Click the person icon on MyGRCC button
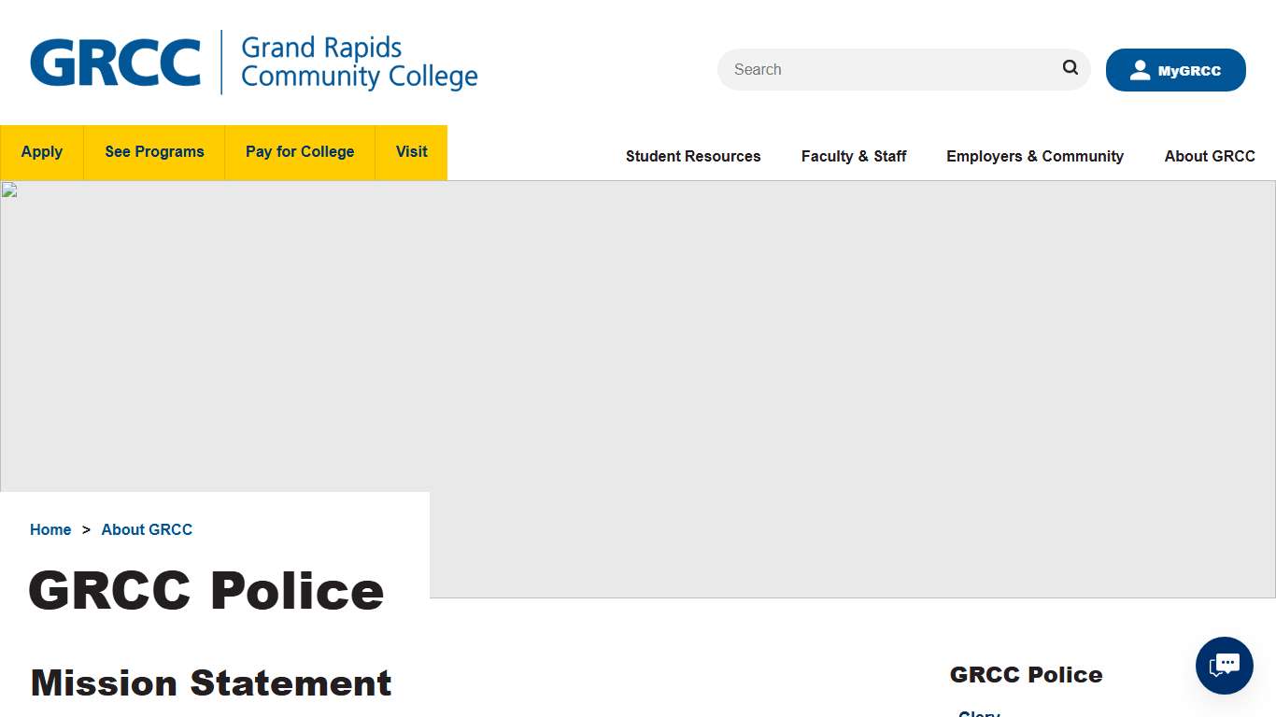 1140,69
